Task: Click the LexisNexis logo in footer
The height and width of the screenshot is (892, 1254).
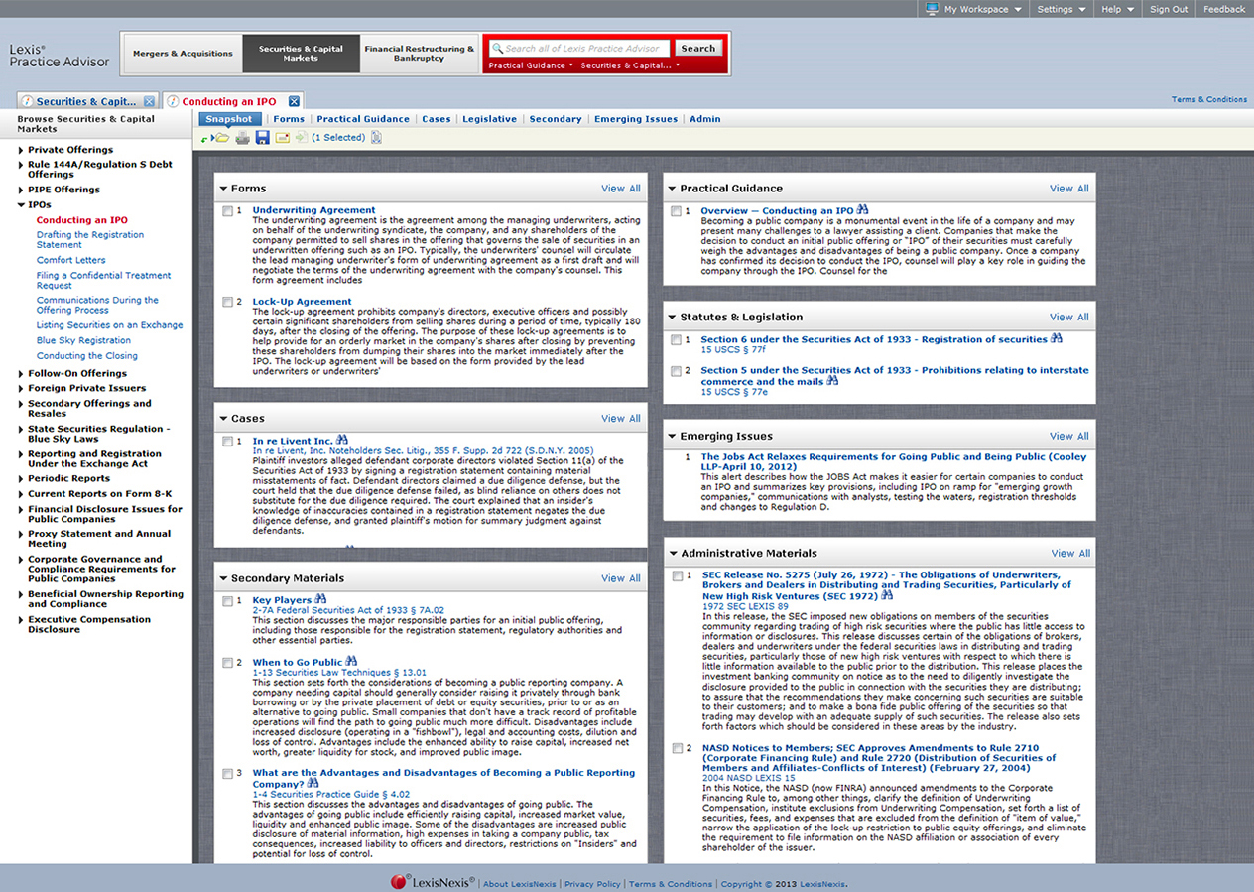Action: (434, 882)
